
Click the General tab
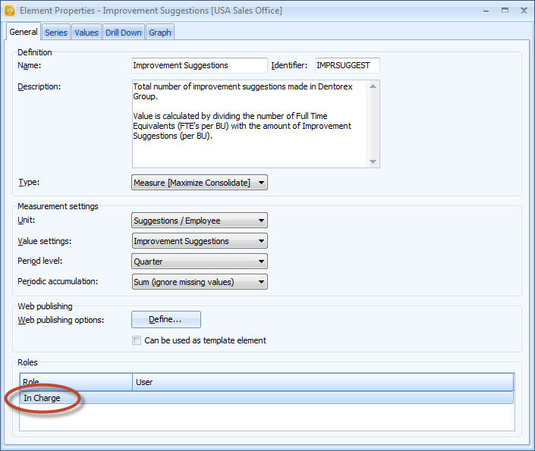pos(24,32)
